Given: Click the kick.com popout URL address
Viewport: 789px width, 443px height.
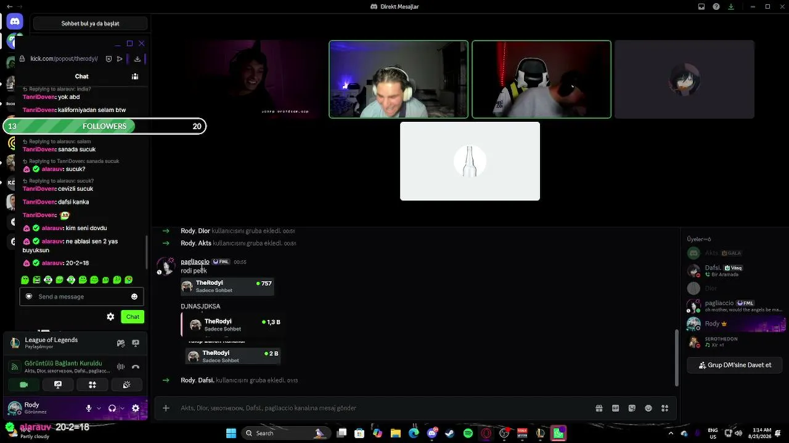Looking at the screenshot, I should coord(64,58).
